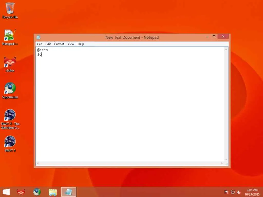Open the taskbar clock showing 2:02 PM
Viewport: 263px width, 197px height.
coord(252,192)
